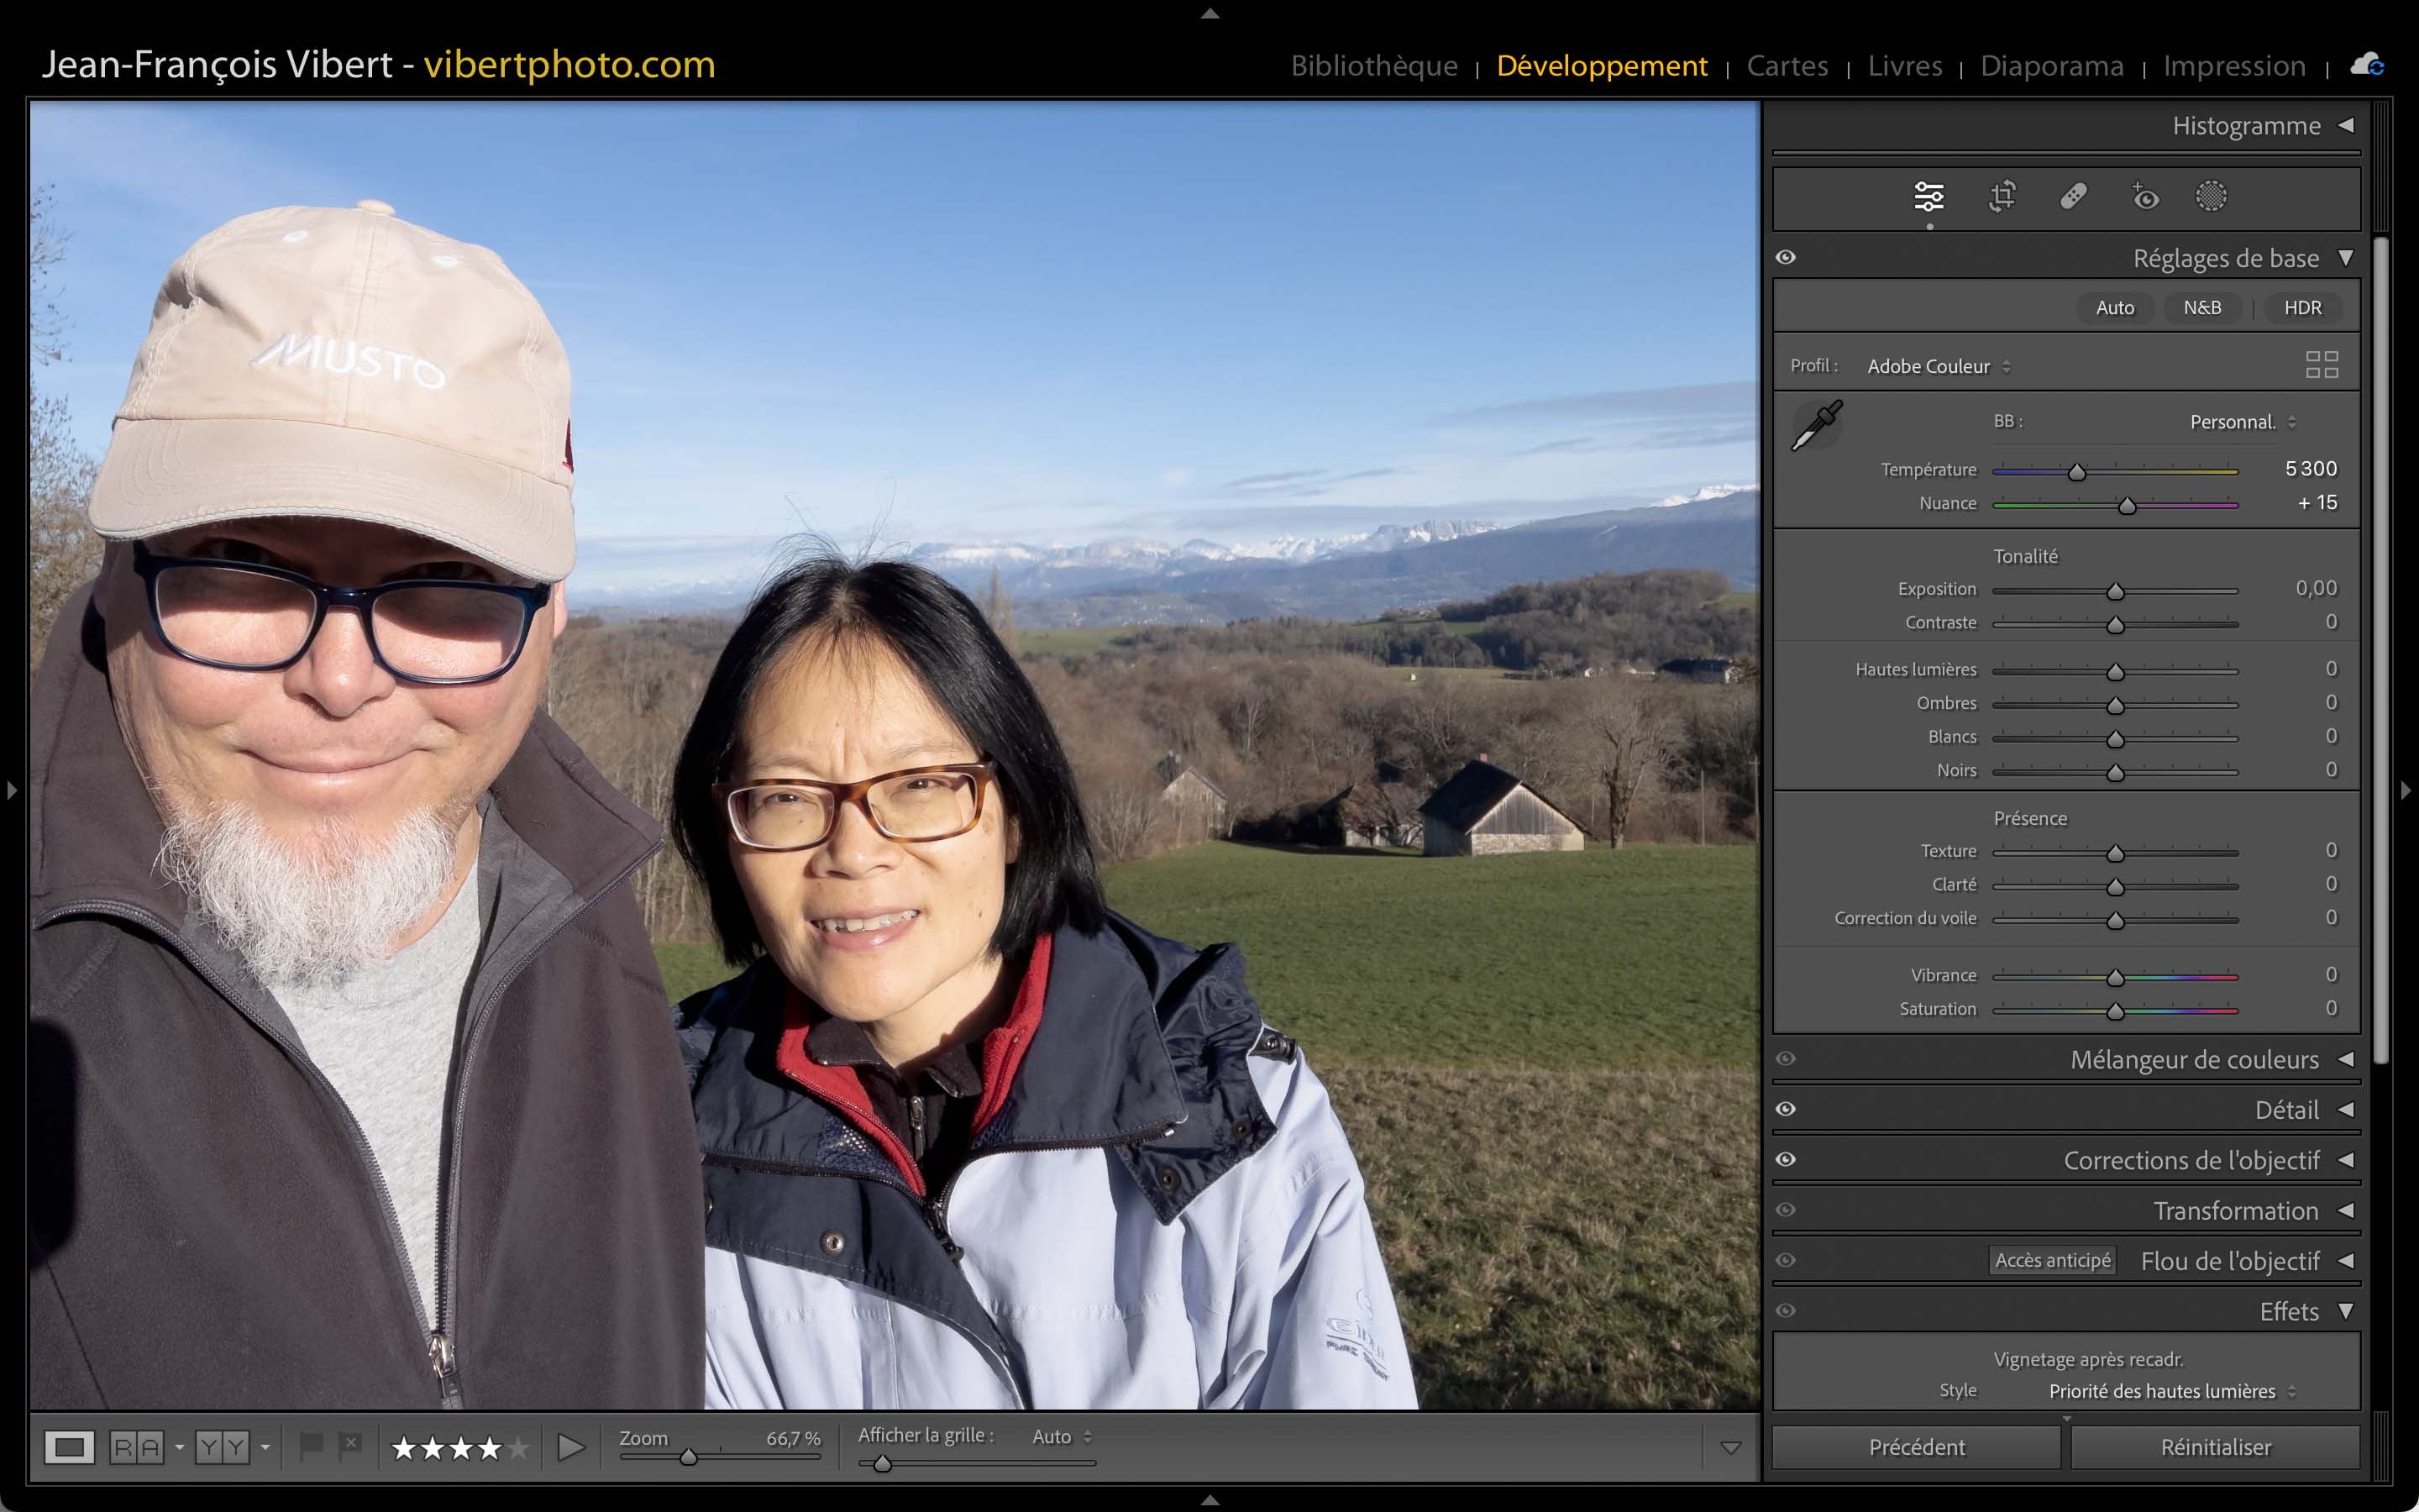The image size is (2419, 1512).
Task: Toggle Détail panel visibility eye
Action: click(x=1787, y=1109)
